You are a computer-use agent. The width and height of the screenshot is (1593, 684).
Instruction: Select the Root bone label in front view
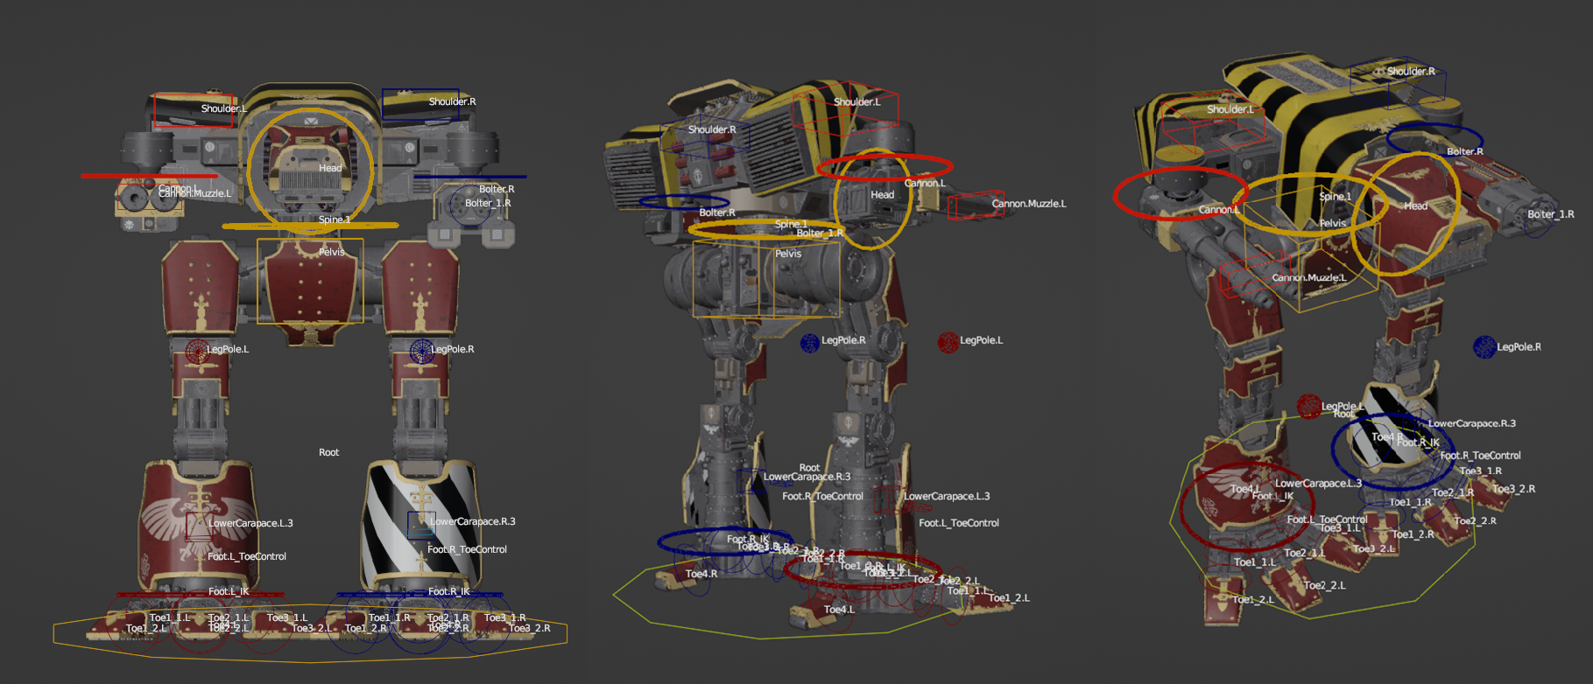point(328,452)
